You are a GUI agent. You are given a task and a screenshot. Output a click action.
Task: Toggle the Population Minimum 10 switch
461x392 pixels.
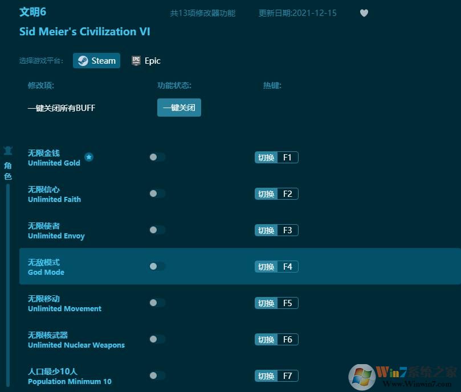[157, 376]
